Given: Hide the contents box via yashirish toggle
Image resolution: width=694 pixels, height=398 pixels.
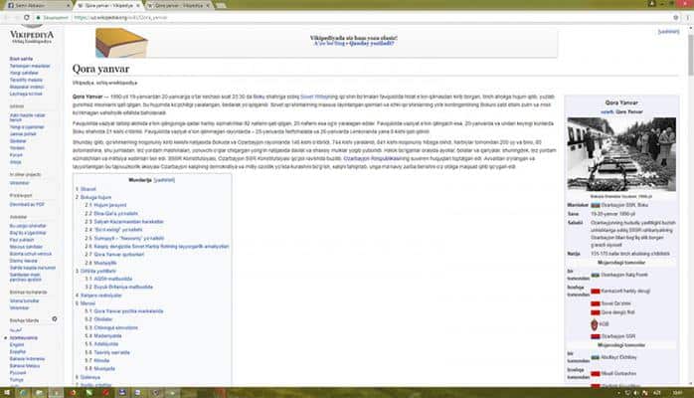Looking at the screenshot, I should 165,180.
